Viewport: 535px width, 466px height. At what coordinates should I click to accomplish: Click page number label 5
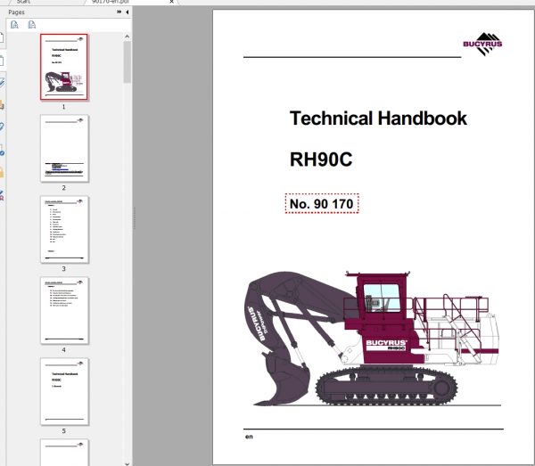click(64, 431)
